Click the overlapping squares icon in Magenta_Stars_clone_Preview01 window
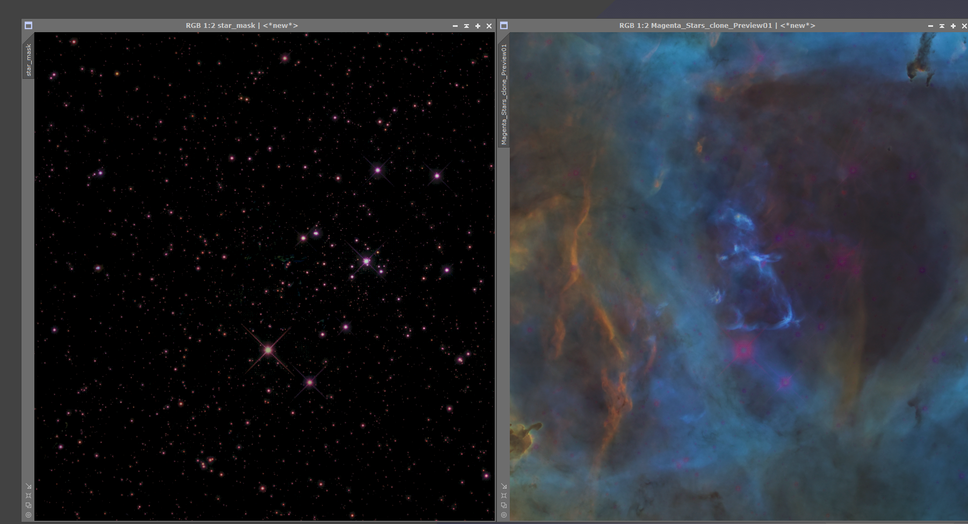 pyautogui.click(x=504, y=505)
